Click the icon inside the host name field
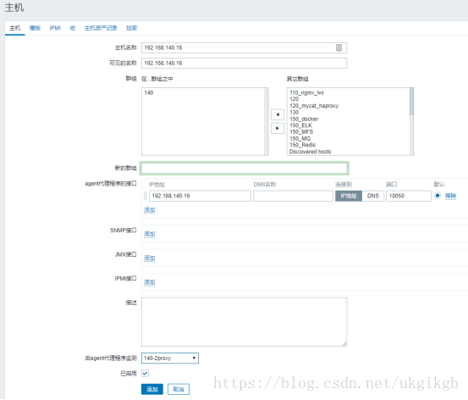Screen dimensions: 468x400 point(339,47)
